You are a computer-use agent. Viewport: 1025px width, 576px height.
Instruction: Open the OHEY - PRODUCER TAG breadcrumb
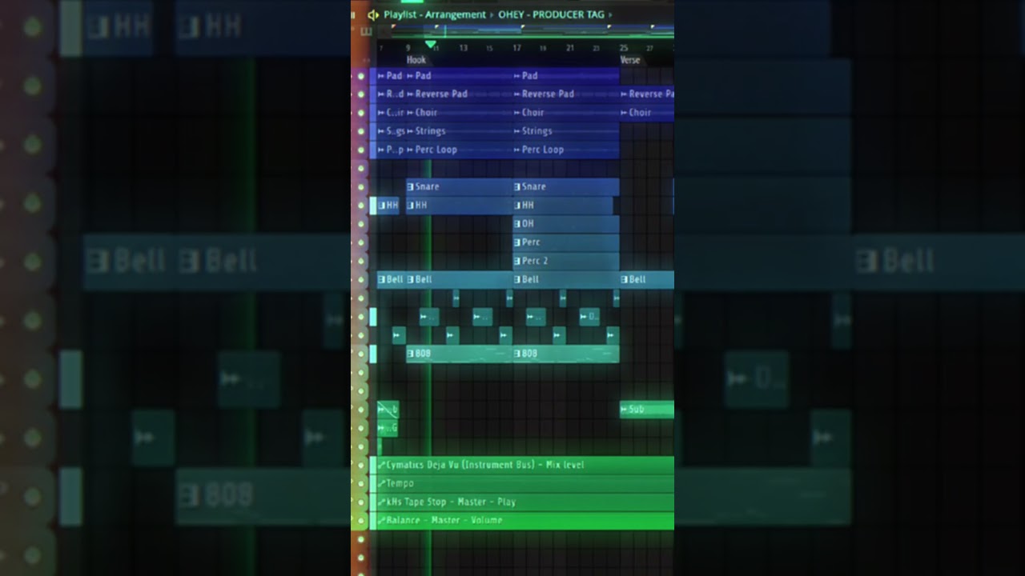(551, 14)
